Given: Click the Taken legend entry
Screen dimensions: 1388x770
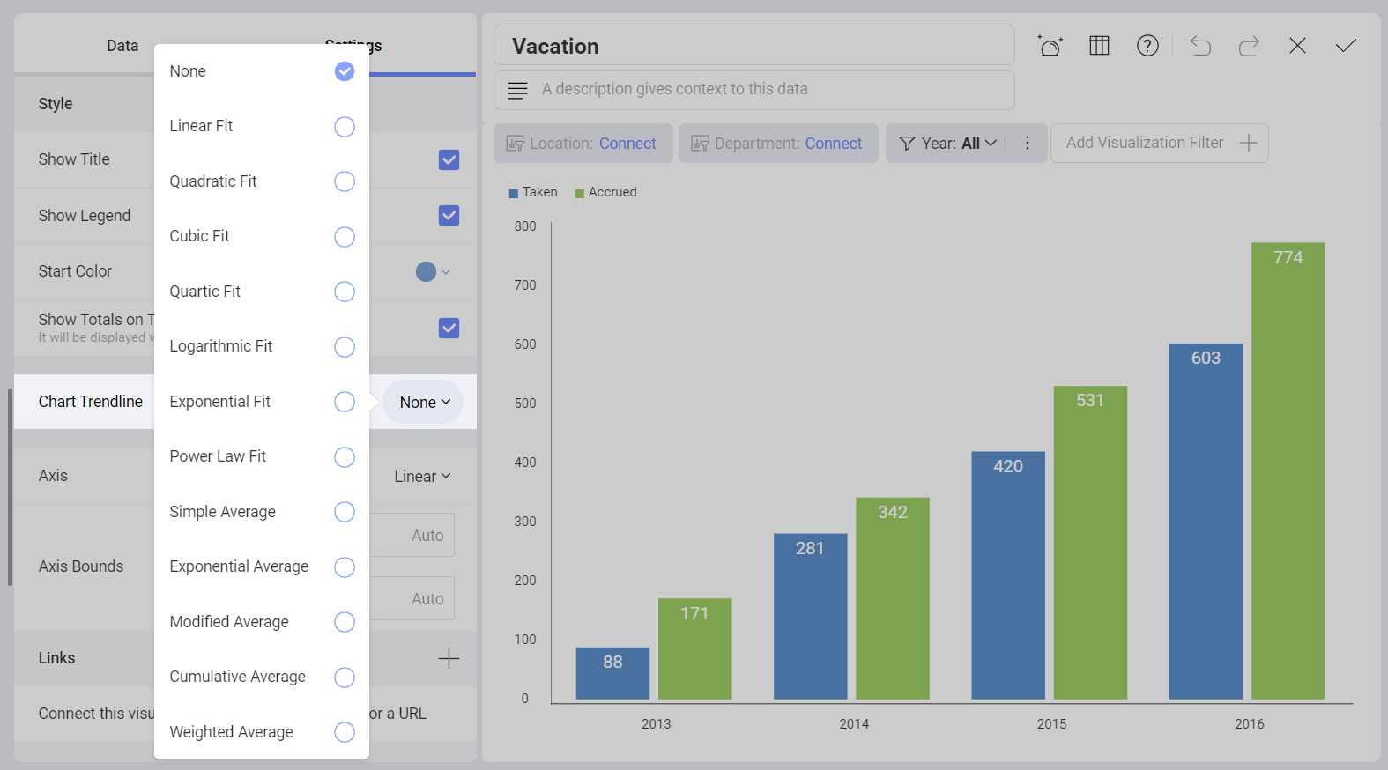Looking at the screenshot, I should click(533, 192).
